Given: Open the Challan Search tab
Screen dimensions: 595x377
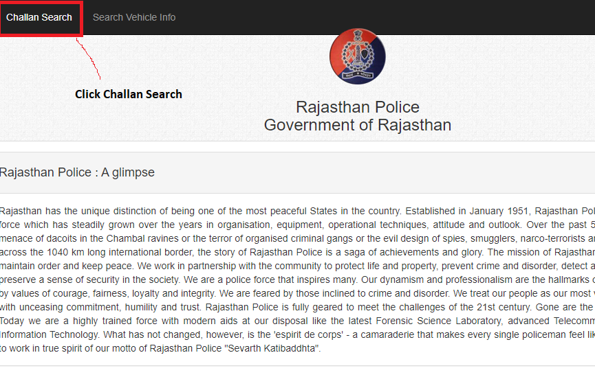Looking at the screenshot, I should (x=39, y=17).
